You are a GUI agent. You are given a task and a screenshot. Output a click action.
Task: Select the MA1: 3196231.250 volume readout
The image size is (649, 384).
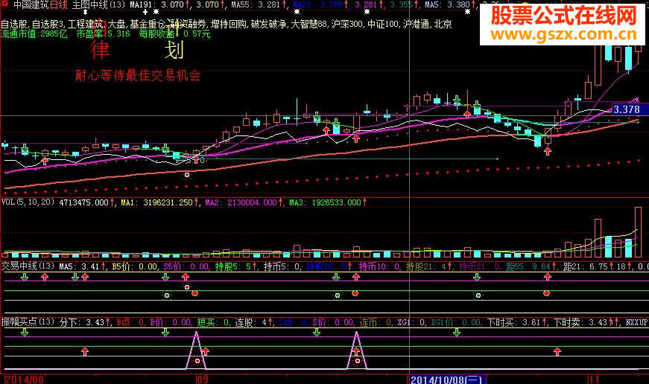pyautogui.click(x=160, y=202)
